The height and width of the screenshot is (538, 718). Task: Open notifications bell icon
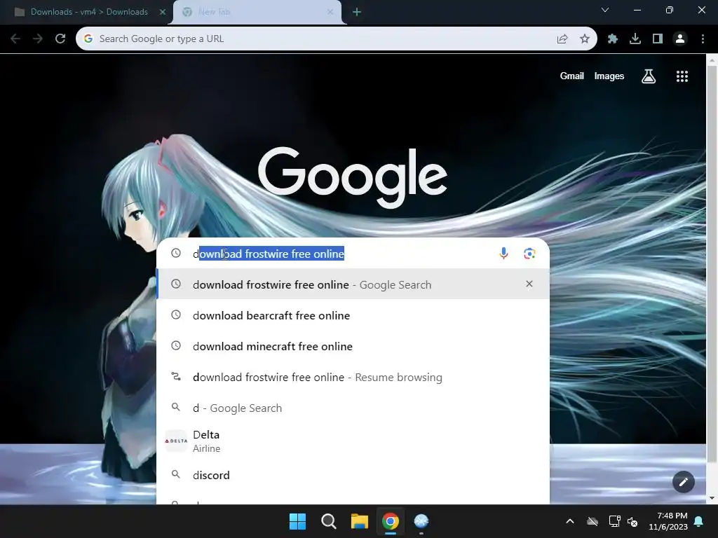tap(699, 521)
